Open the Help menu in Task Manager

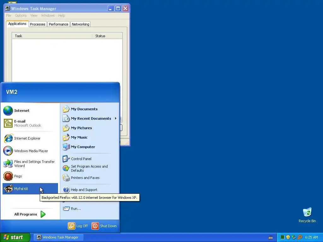pyautogui.click(x=62, y=15)
